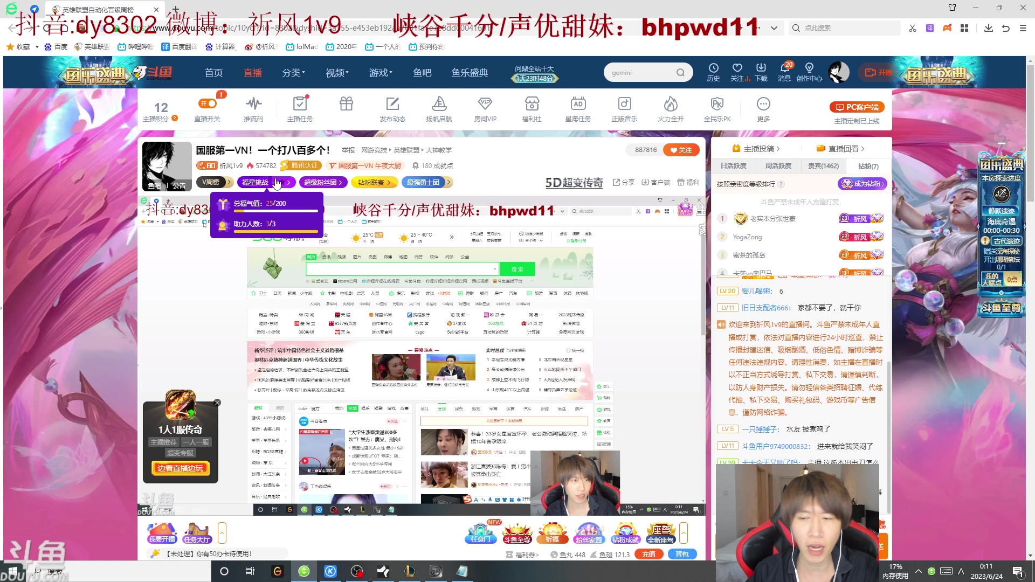Expand left bottom activity bar arrow

[x=222, y=533]
